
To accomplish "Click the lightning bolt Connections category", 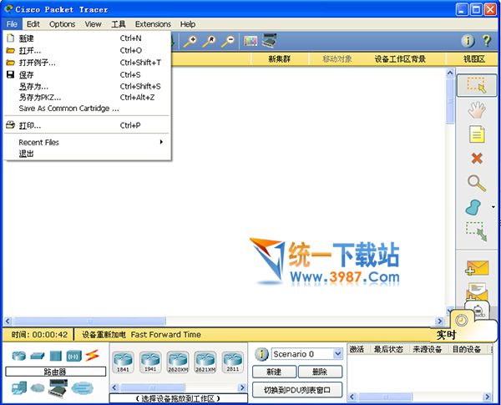I will (92, 356).
